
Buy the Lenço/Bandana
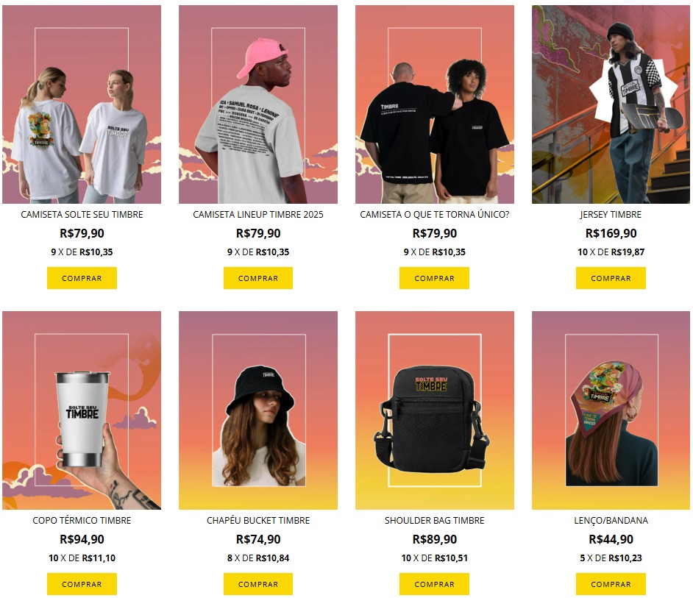click(x=611, y=584)
